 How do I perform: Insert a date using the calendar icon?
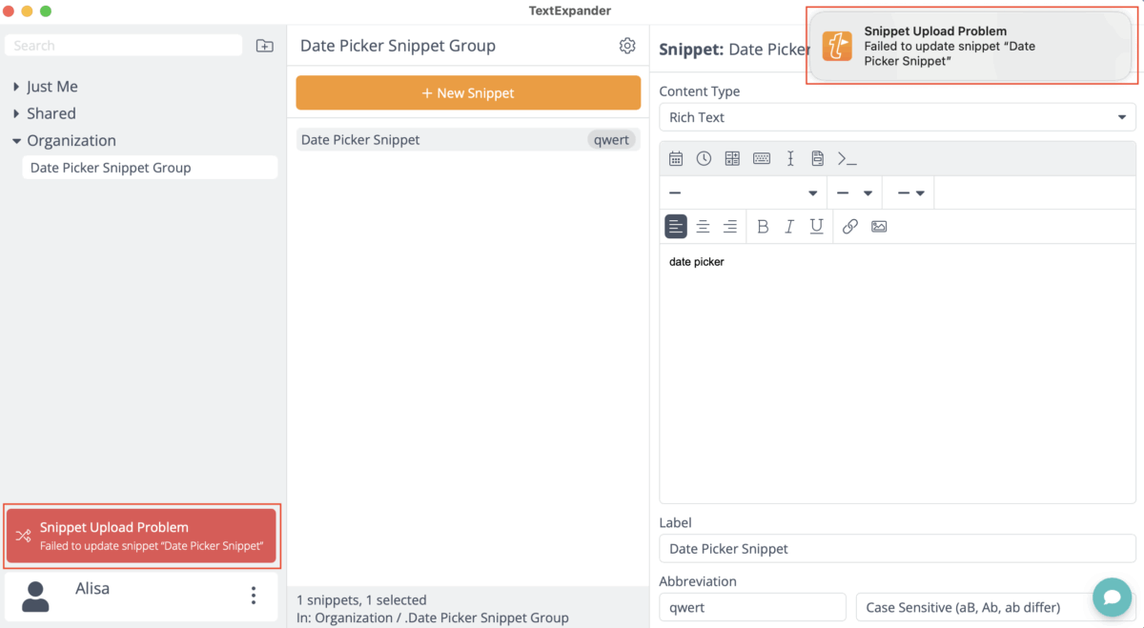tap(676, 159)
